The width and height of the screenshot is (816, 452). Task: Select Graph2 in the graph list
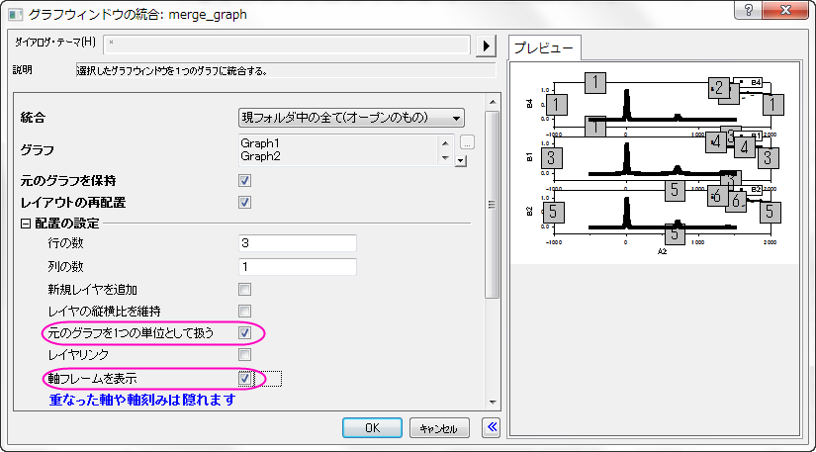[260, 156]
